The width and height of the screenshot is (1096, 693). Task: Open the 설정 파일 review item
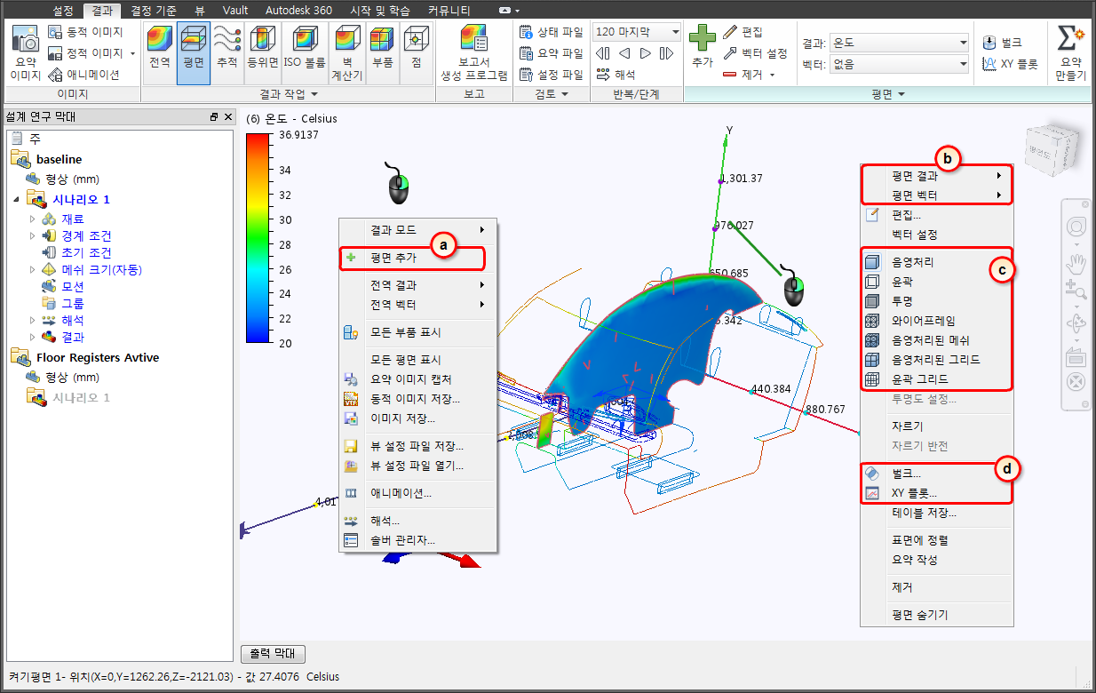tap(551, 75)
